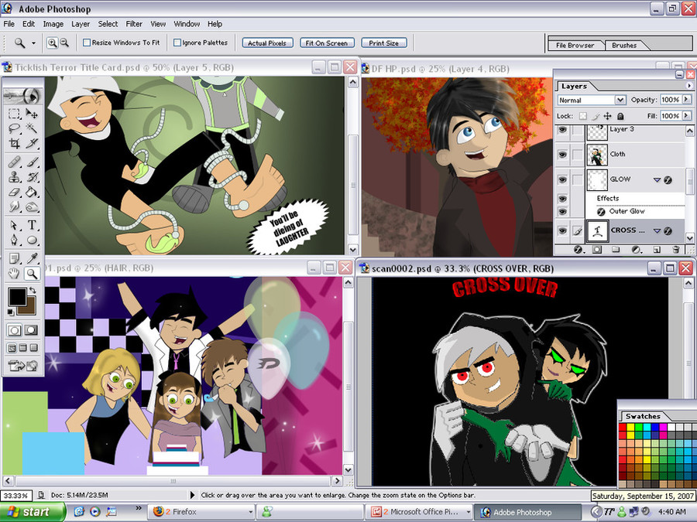Select the Rectangular Marquee tool
The height and width of the screenshot is (522, 697).
click(x=14, y=114)
